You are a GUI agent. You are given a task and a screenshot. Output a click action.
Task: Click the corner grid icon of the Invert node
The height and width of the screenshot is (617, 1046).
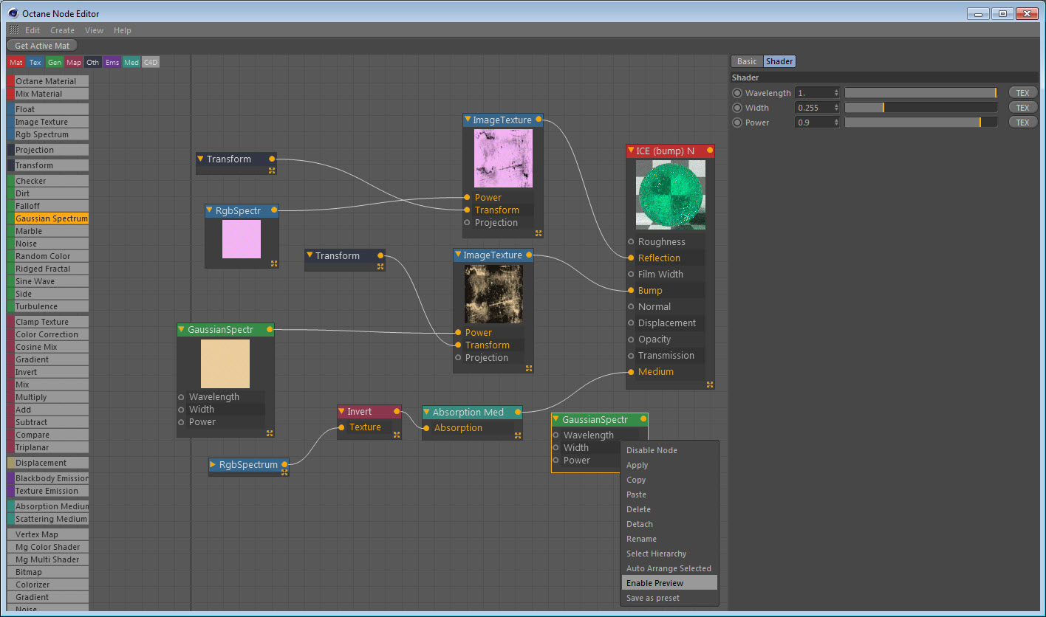[x=397, y=435]
